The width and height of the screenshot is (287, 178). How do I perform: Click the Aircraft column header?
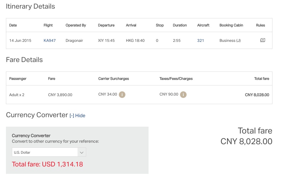[x=203, y=25]
